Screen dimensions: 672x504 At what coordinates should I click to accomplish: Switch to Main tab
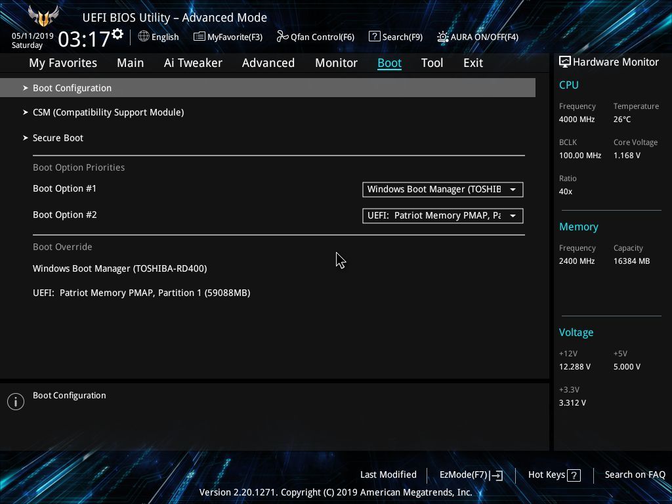tap(131, 63)
